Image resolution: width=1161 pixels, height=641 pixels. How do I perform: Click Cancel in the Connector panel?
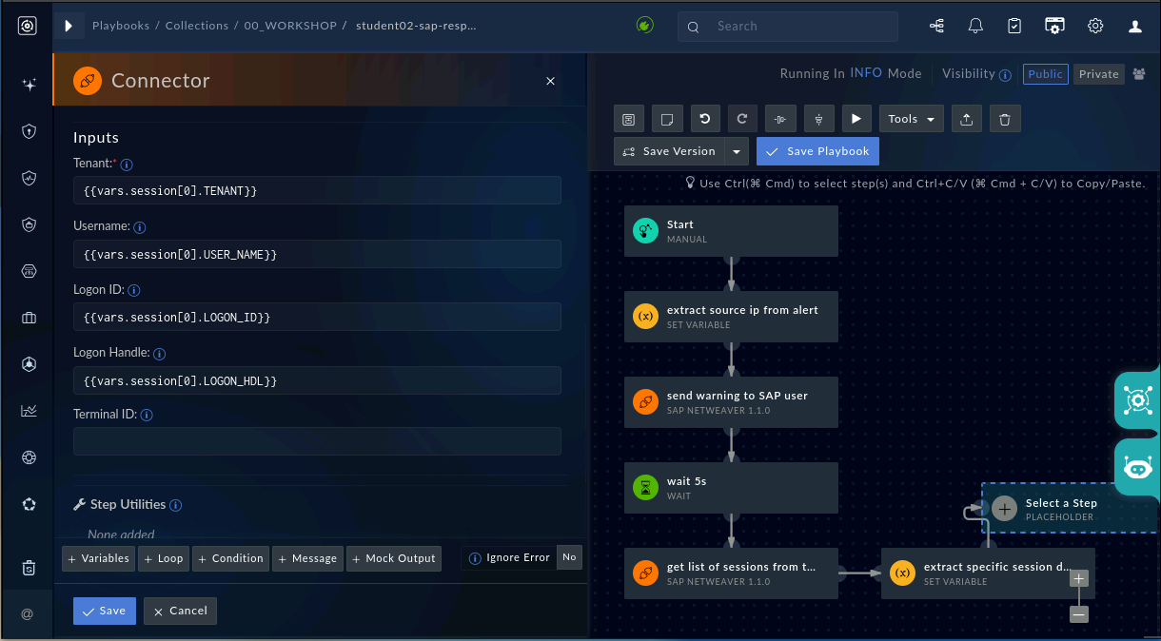click(180, 611)
